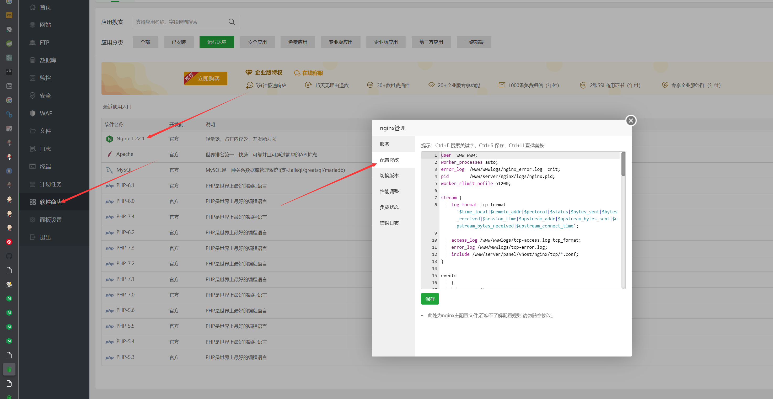Viewport: 773px width, 399px height.
Task: Select 错误日志 tab in nginx dialog
Action: (x=389, y=223)
